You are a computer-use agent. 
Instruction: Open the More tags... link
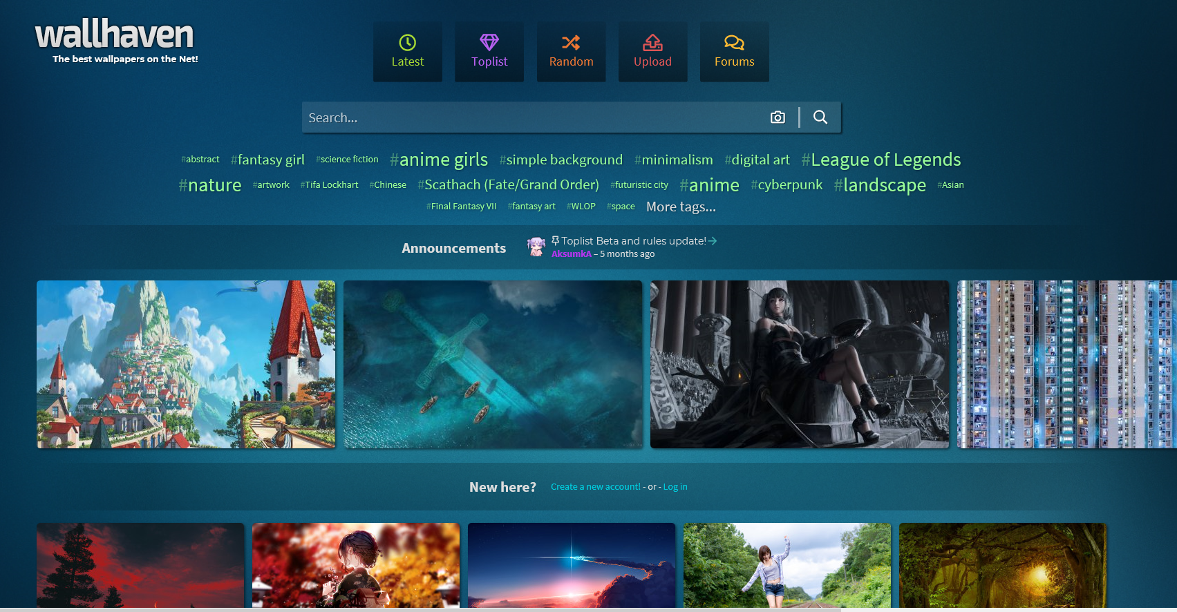681,207
